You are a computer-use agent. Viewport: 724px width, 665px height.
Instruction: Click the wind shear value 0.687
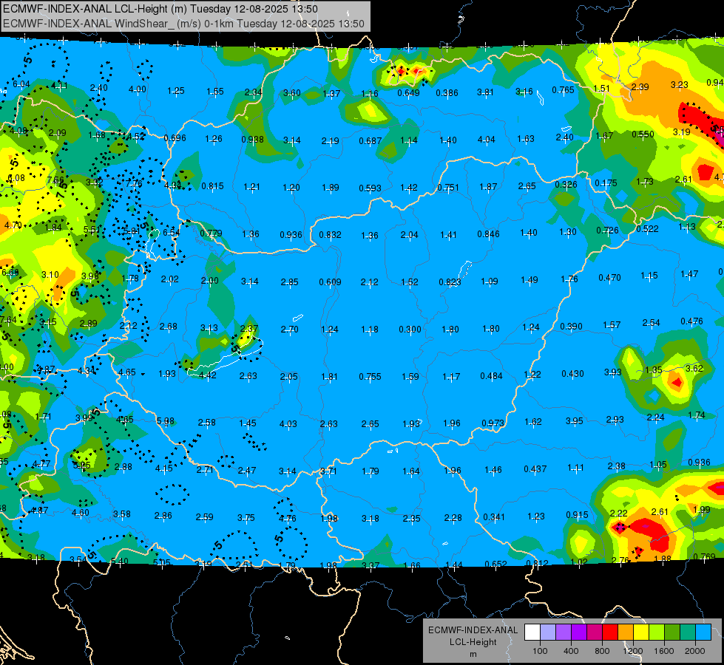coord(371,140)
